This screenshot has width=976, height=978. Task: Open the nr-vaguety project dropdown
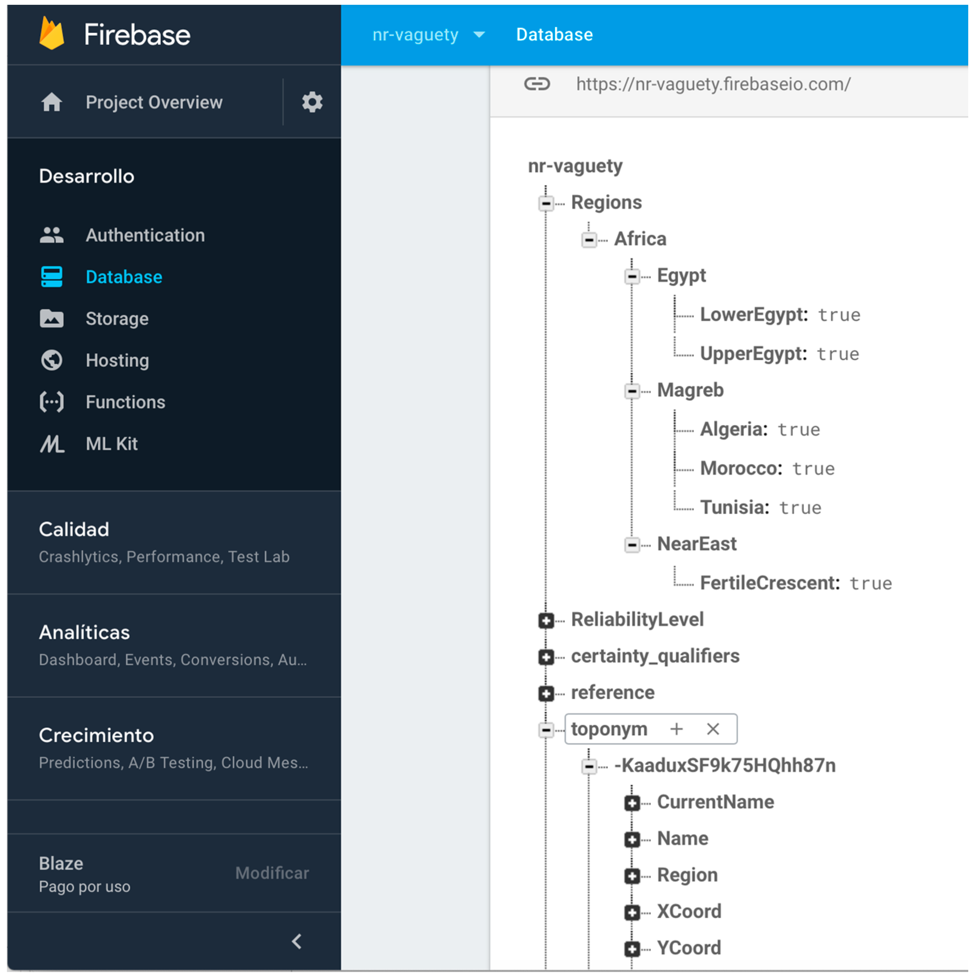coord(479,35)
